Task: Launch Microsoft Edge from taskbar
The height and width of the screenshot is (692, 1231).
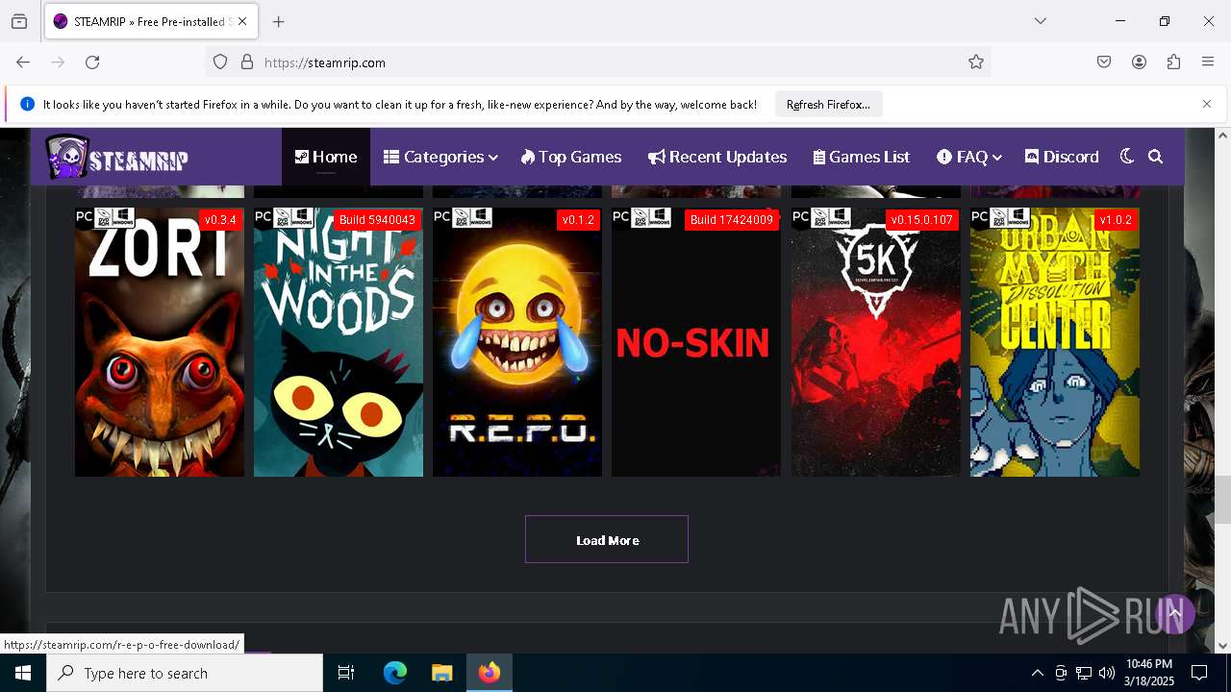Action: (395, 673)
